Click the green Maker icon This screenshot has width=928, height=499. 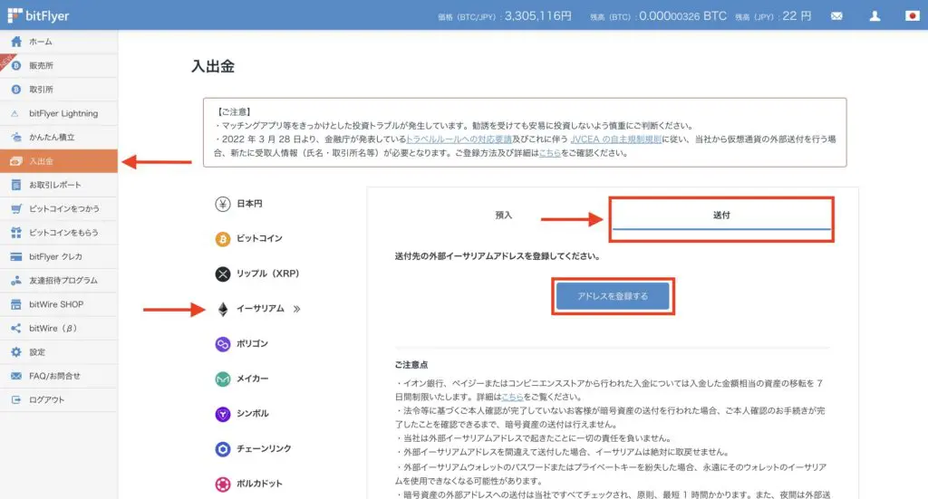click(x=223, y=379)
